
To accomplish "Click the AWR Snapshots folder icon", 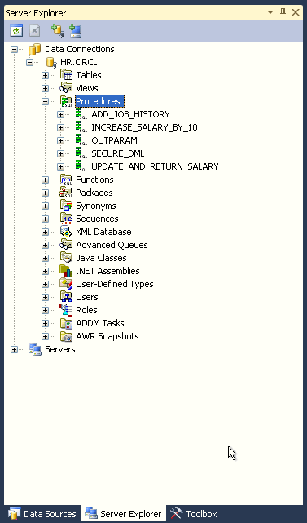I will (66, 336).
